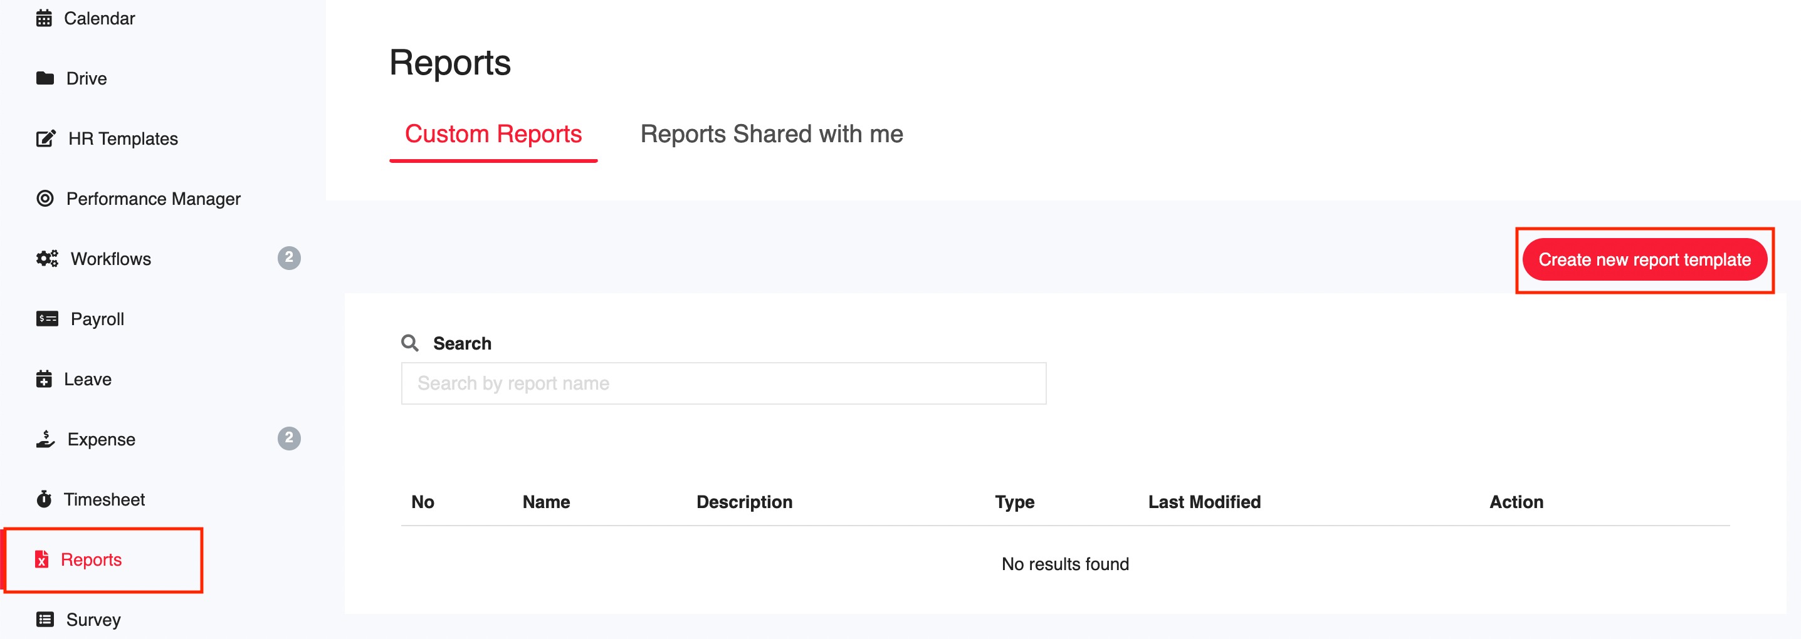1801x639 pixels.
Task: Click the HR Templates edit icon
Action: pyautogui.click(x=45, y=138)
